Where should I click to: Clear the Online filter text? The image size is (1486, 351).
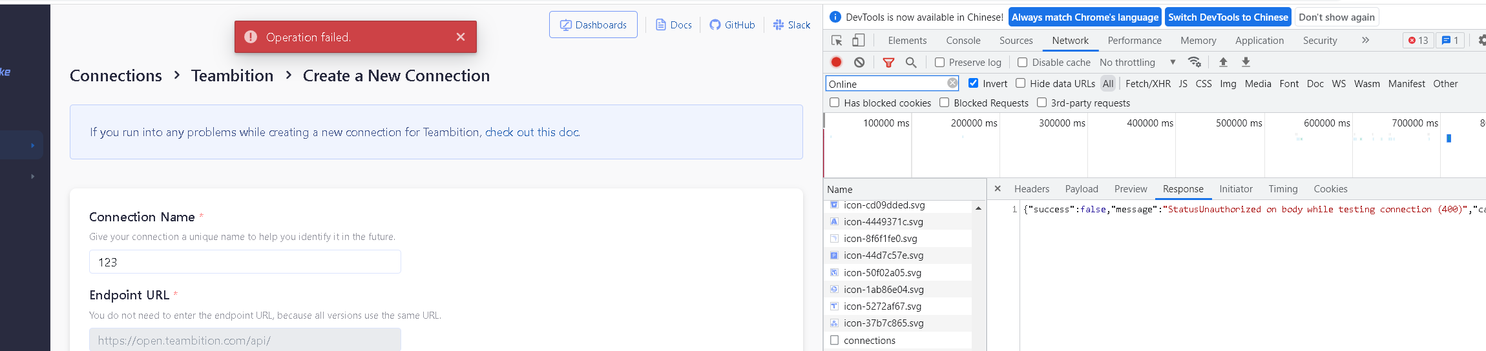point(952,83)
